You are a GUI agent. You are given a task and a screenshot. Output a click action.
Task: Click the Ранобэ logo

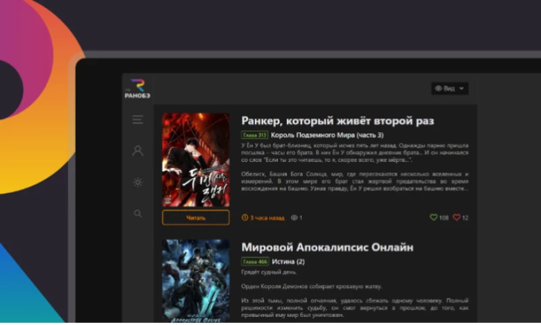[x=135, y=89]
